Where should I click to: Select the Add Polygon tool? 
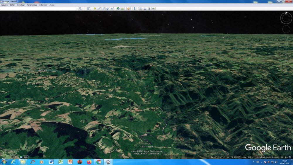click(99, 8)
